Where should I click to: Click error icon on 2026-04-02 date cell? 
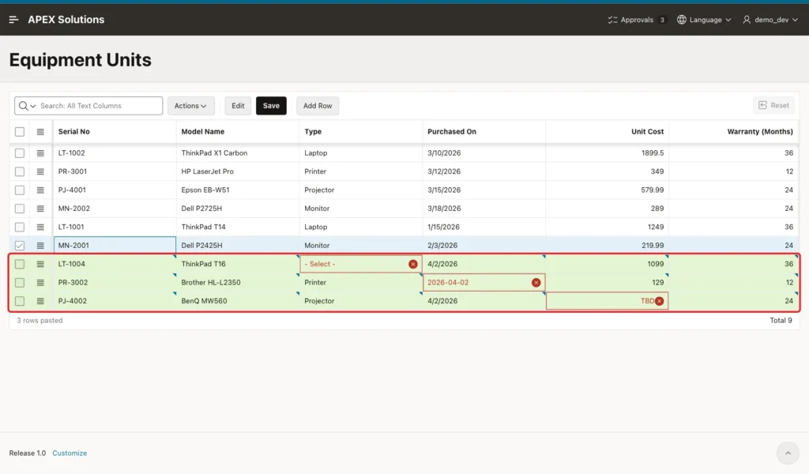536,283
